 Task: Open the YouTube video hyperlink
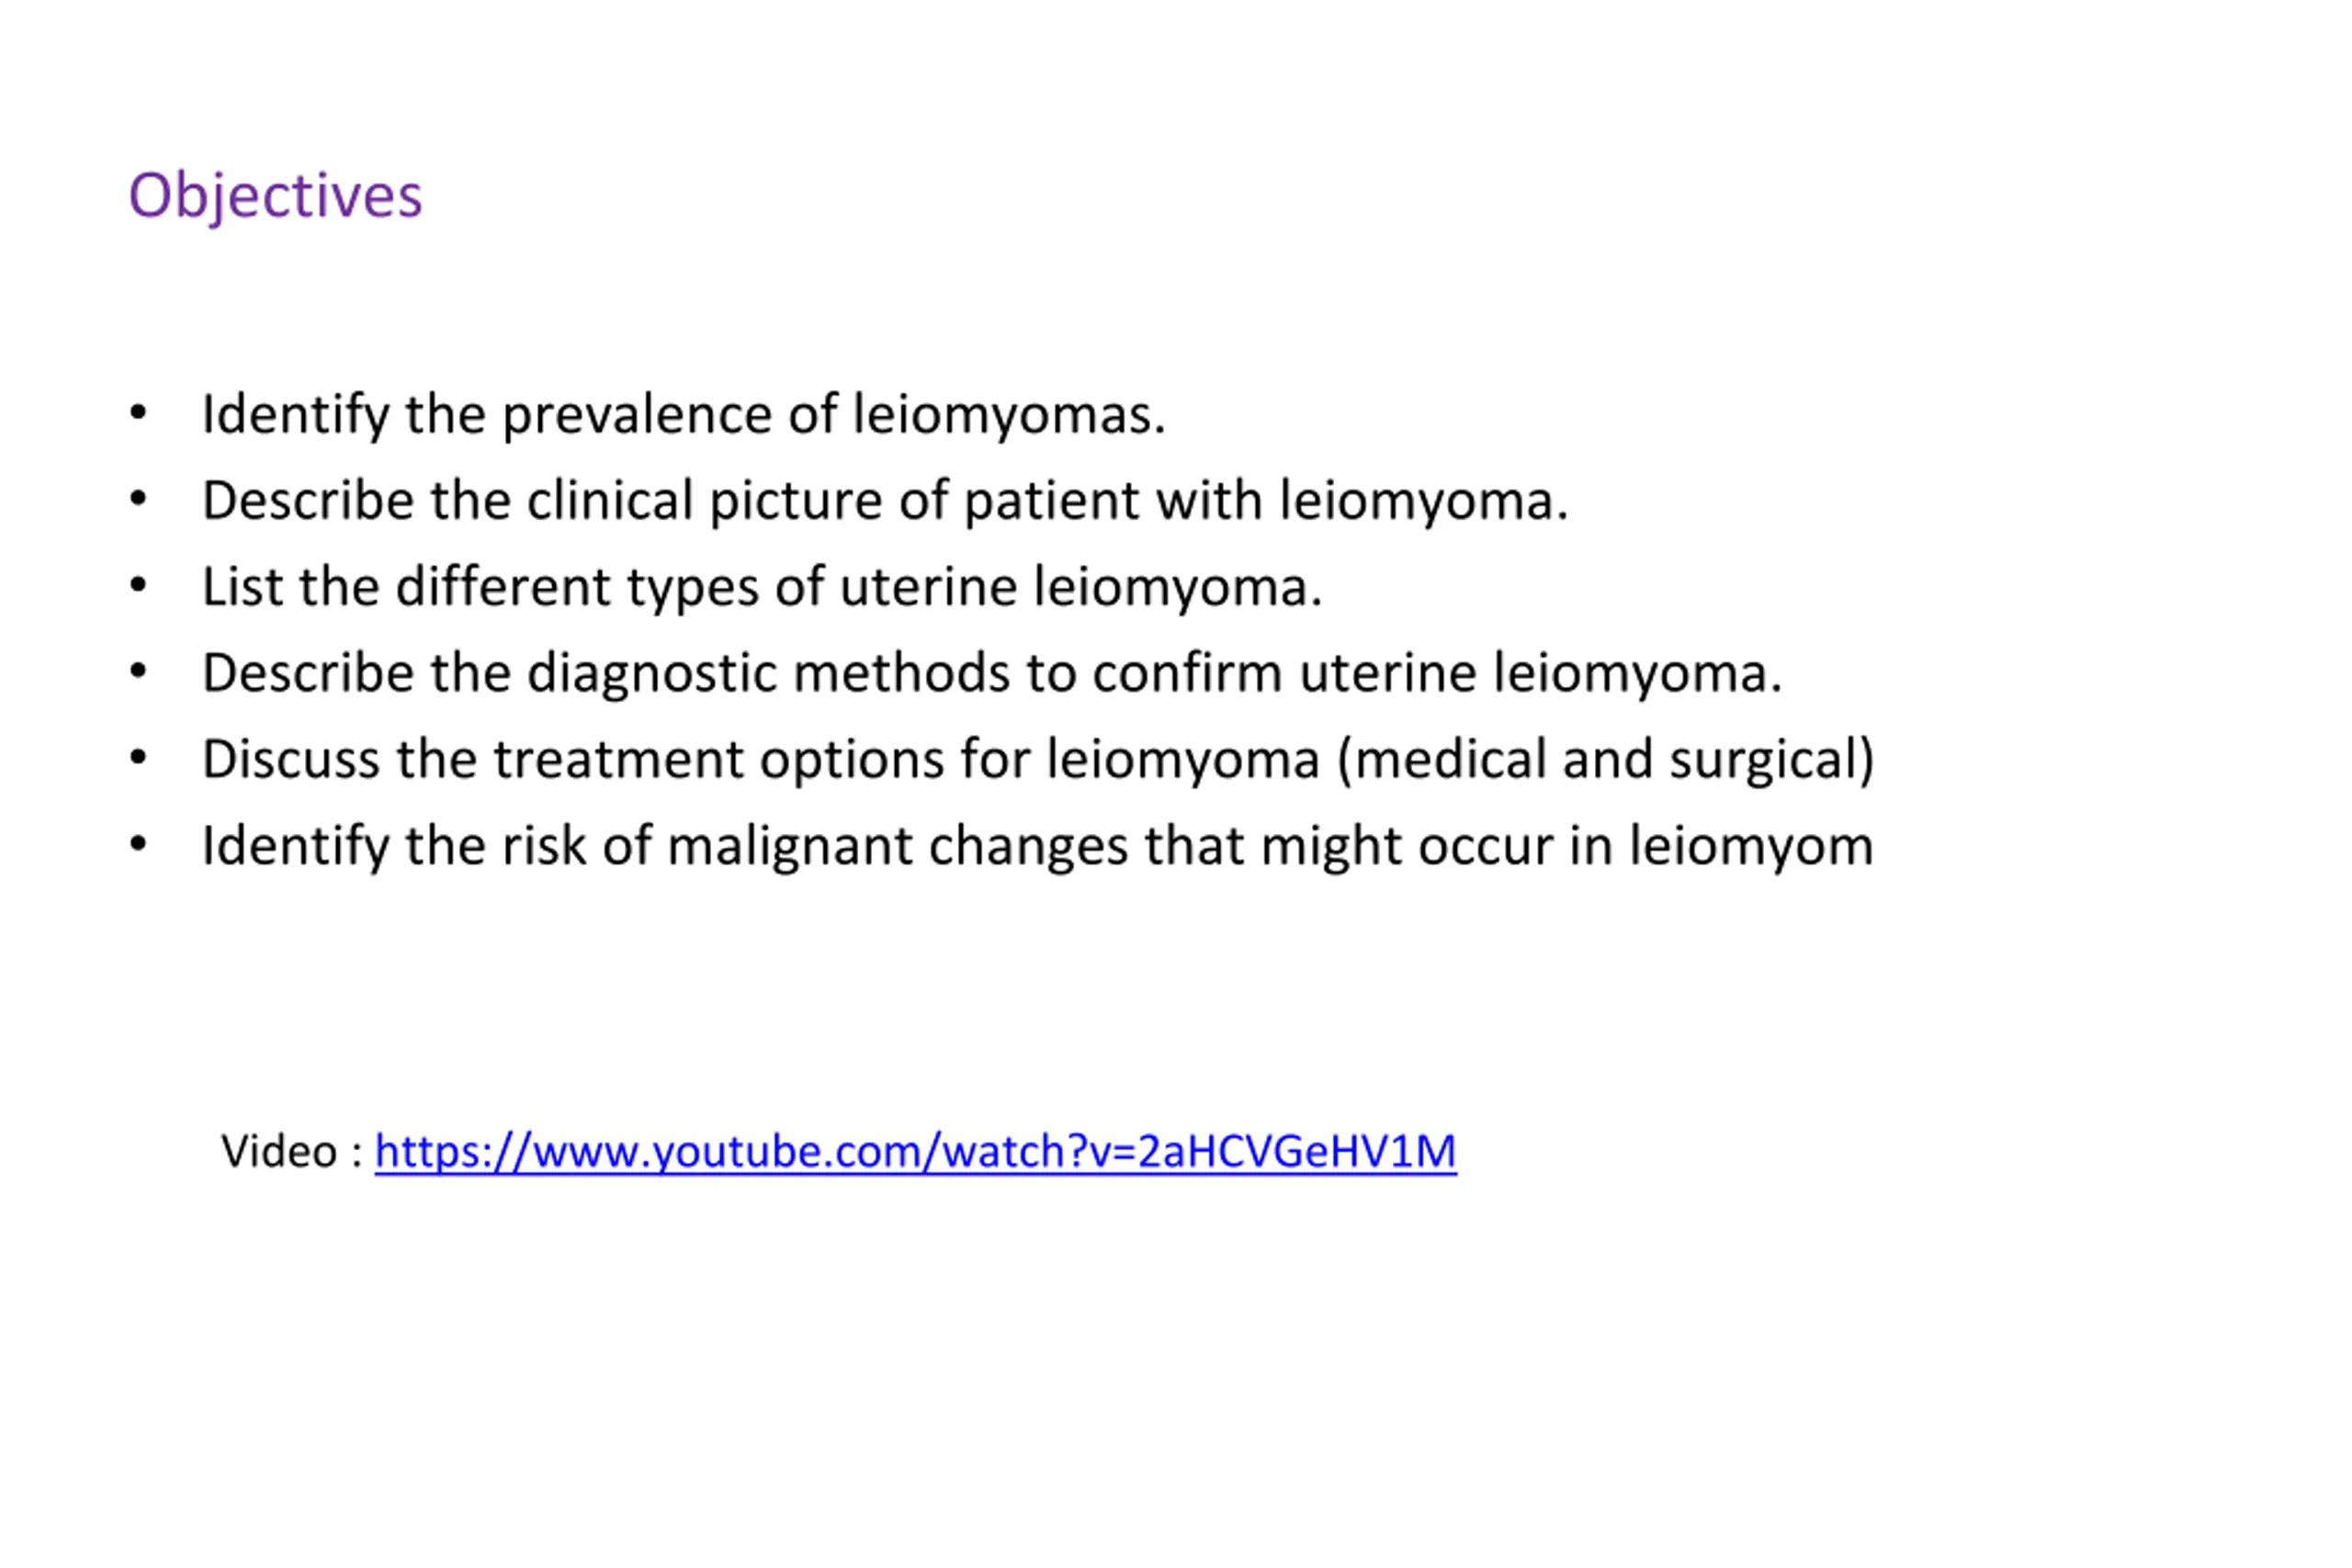tap(915, 1152)
